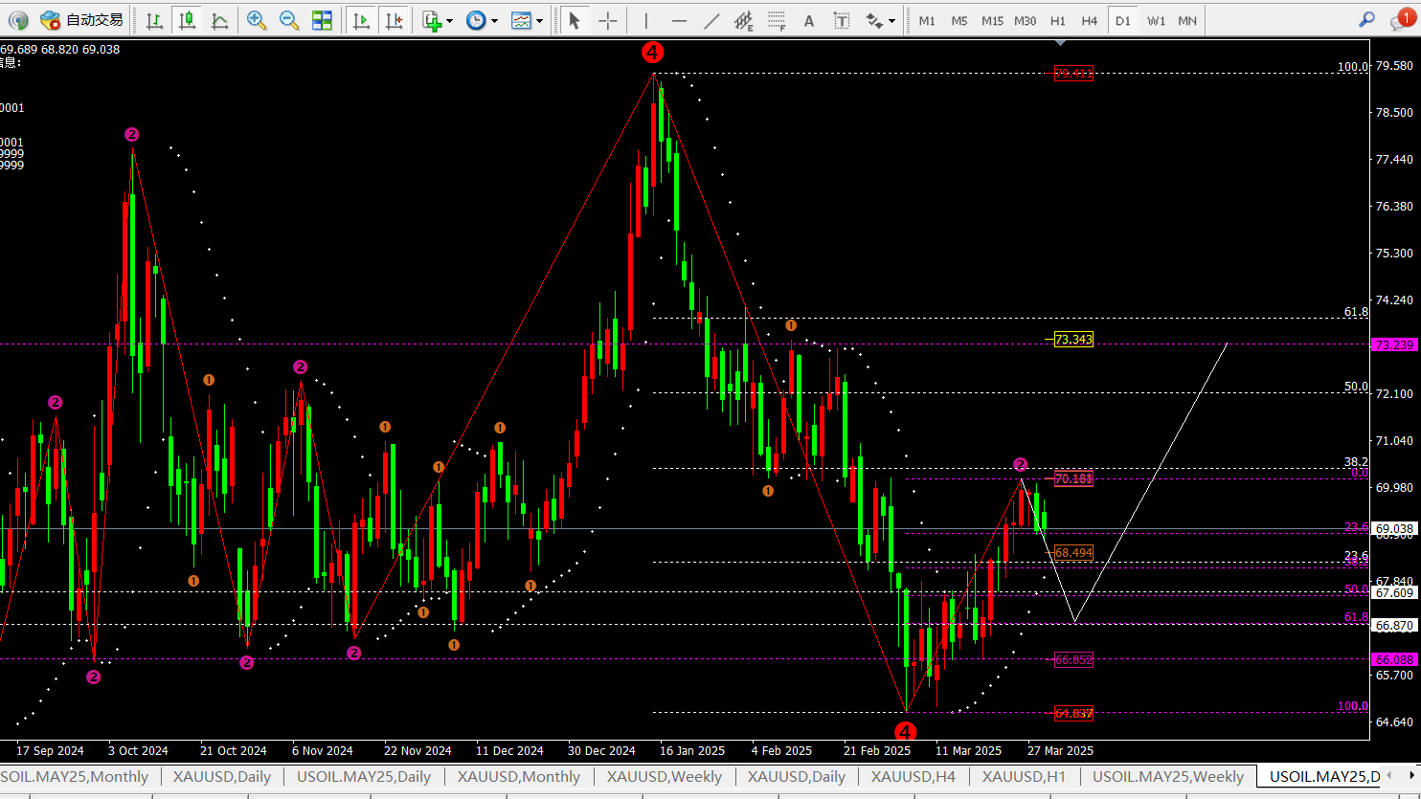Select the crosshair tool
1421x799 pixels.
(607, 20)
